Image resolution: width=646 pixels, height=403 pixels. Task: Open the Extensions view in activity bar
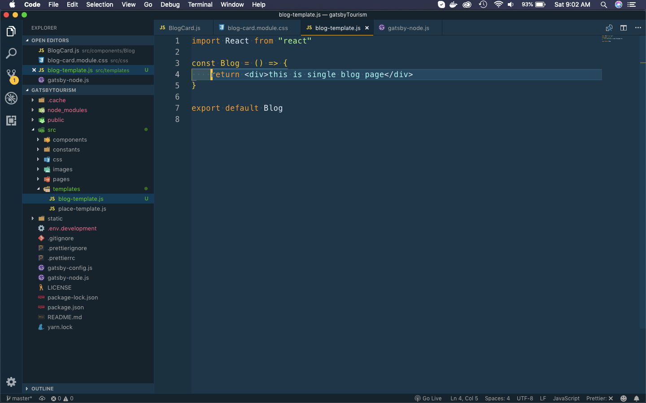click(11, 120)
